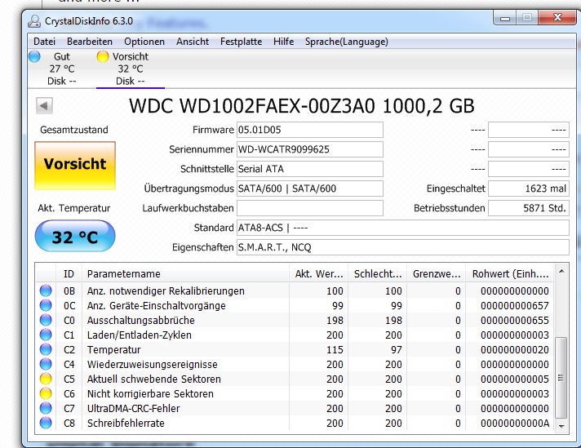Sort by the ID column header
581x448 pixels.
pyautogui.click(x=69, y=274)
